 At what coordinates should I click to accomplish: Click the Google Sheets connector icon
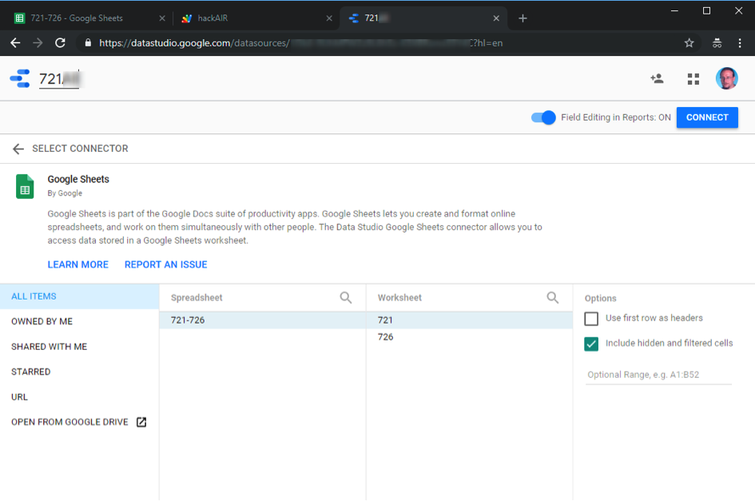click(x=25, y=186)
